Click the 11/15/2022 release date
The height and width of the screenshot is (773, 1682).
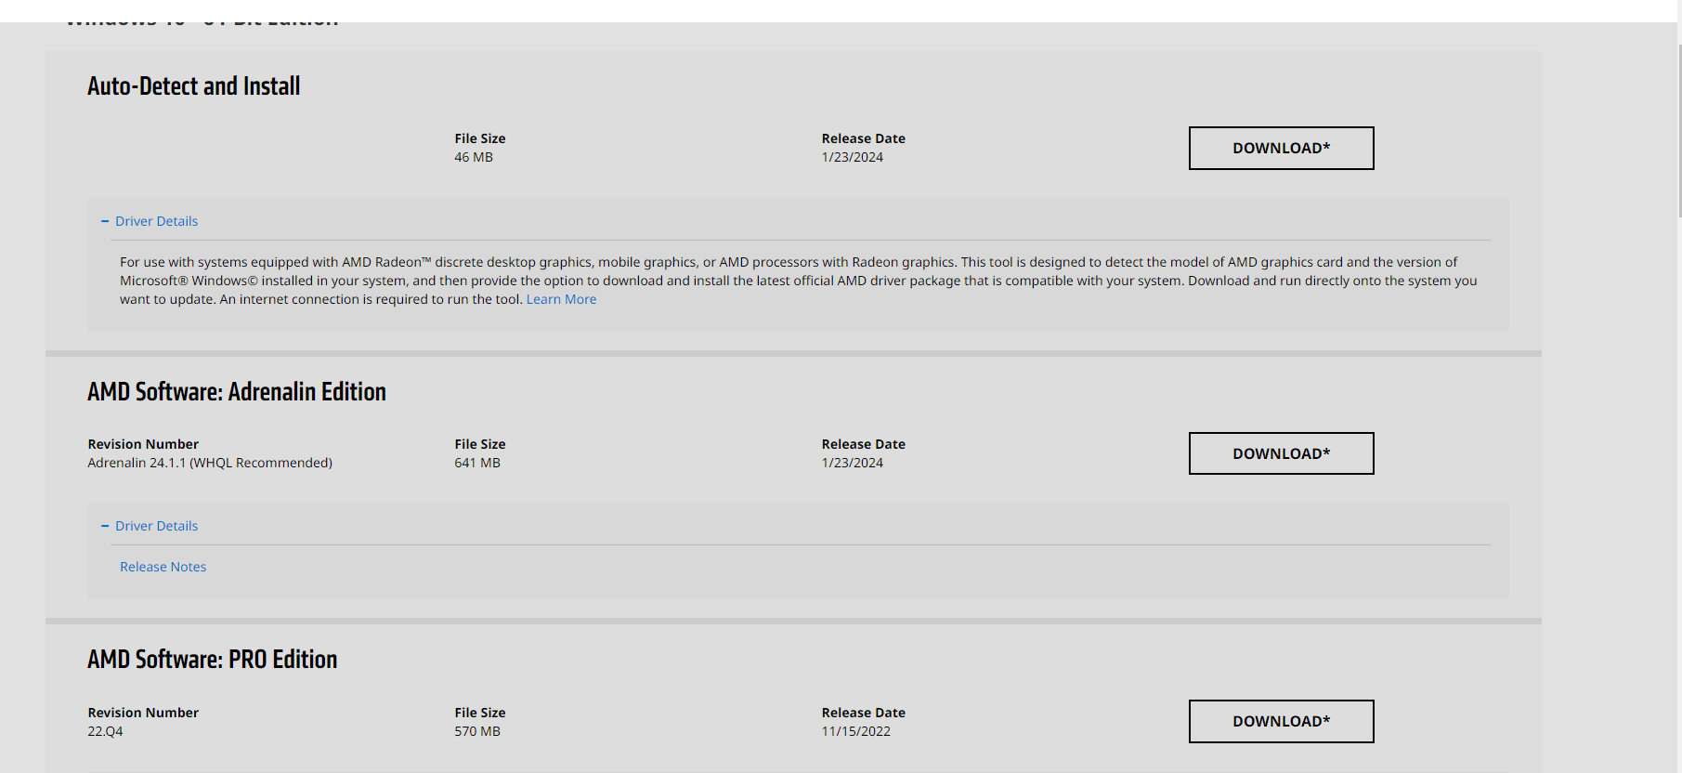[855, 731]
